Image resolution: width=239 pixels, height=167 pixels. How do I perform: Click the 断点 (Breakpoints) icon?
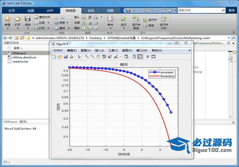[x=110, y=19]
